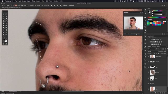168x94 pixels.
Task: Delete layer with the trash icon
Action: tap(165, 93)
